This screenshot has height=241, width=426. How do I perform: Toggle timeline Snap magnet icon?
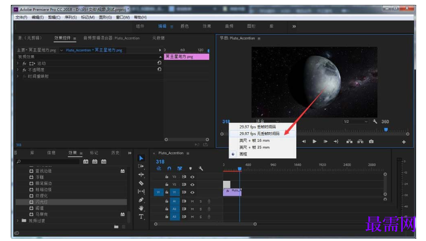click(169, 168)
